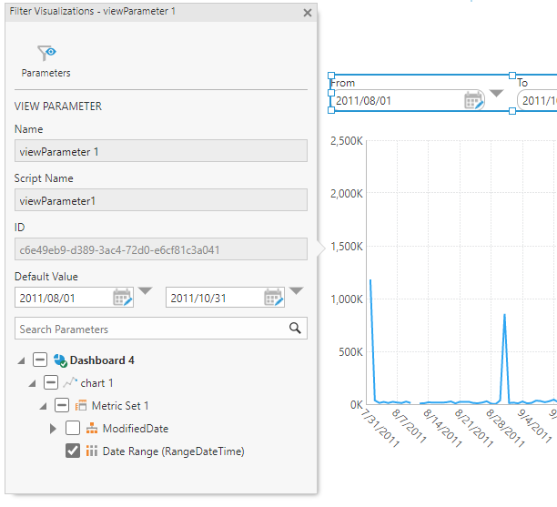Collapse the Metric Set 1 node

[43, 406]
